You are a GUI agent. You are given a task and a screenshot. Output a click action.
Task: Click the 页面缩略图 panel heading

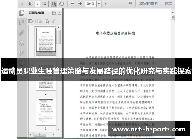point(36,13)
